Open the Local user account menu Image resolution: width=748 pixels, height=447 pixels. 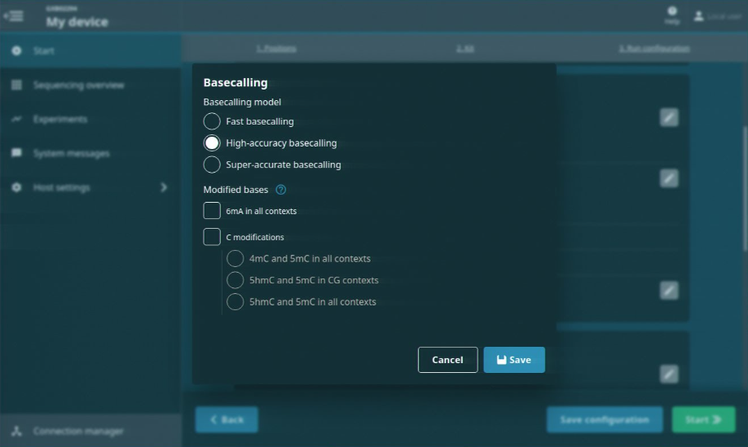718,16
